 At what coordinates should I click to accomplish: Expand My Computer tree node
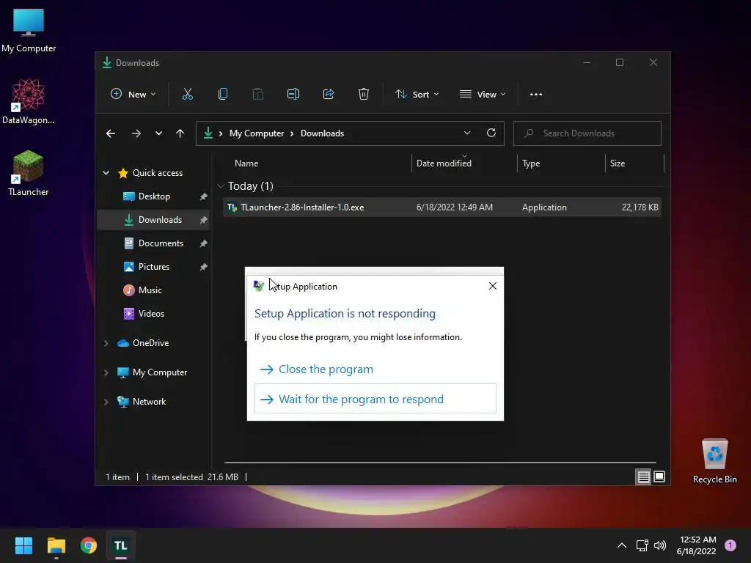tap(106, 372)
